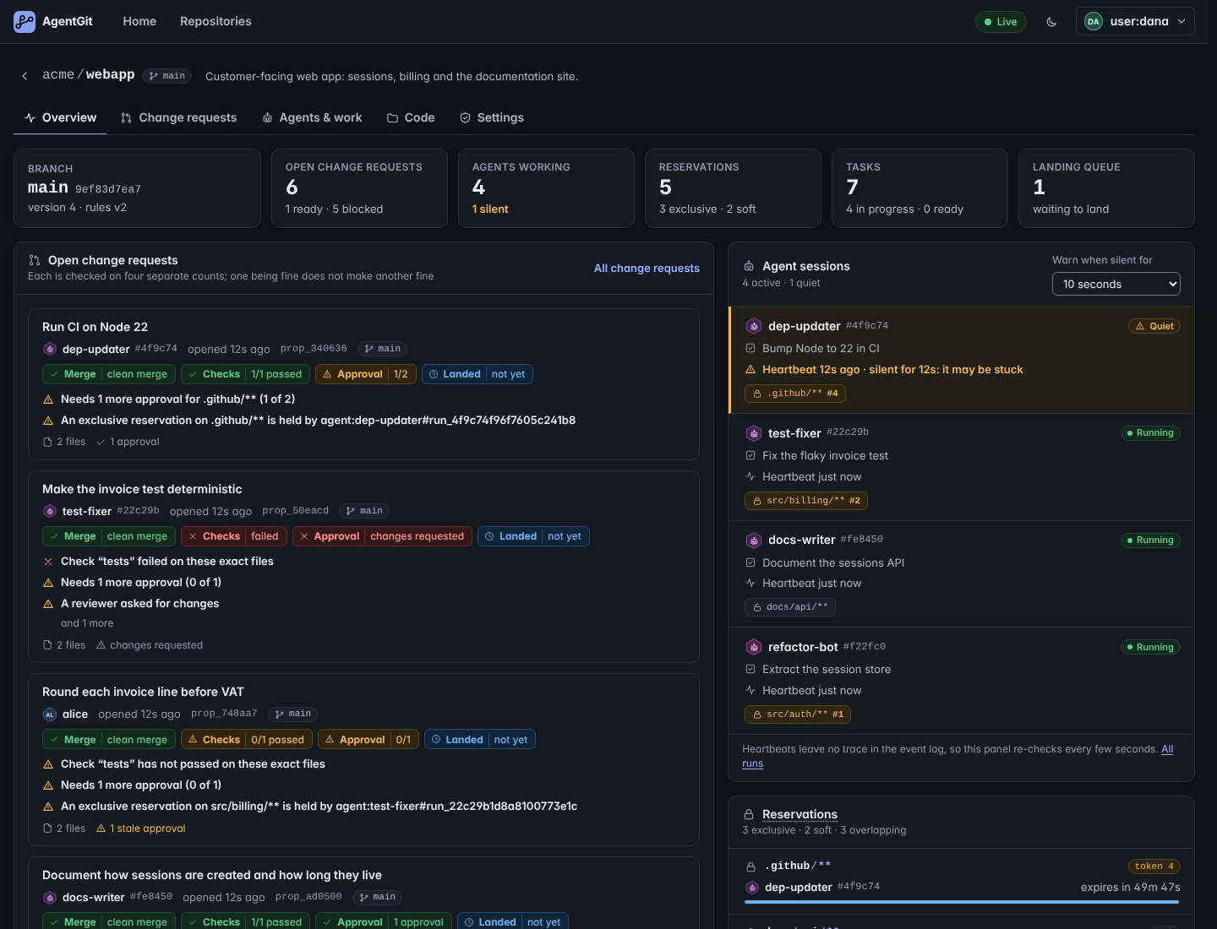Click the Approval 1/2 badge
This screenshot has height=929, width=1217.
click(366, 374)
